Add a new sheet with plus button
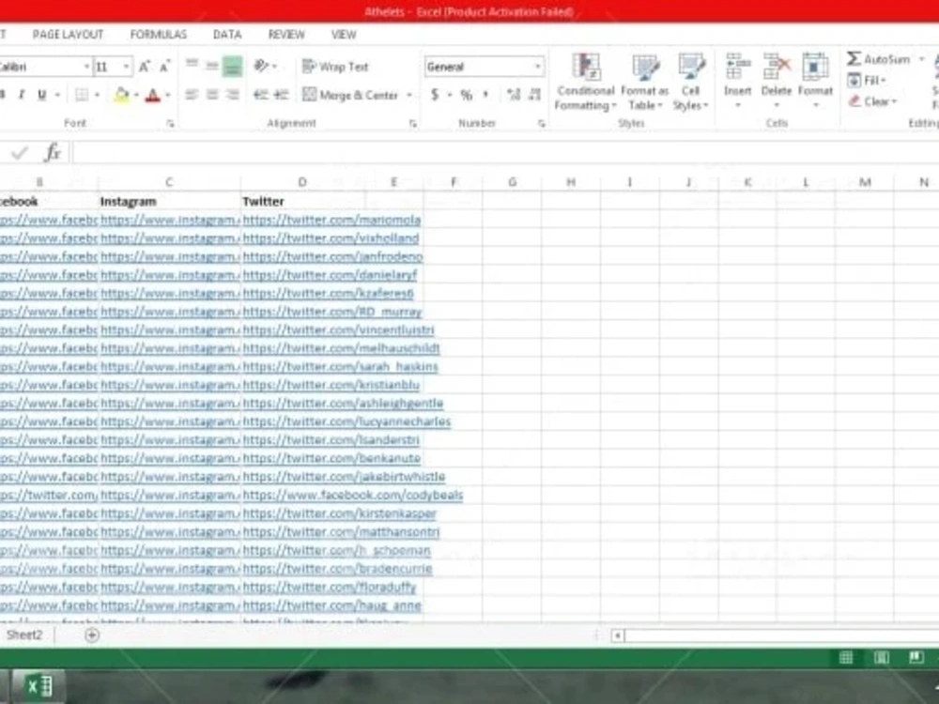This screenshot has width=939, height=704. click(92, 635)
